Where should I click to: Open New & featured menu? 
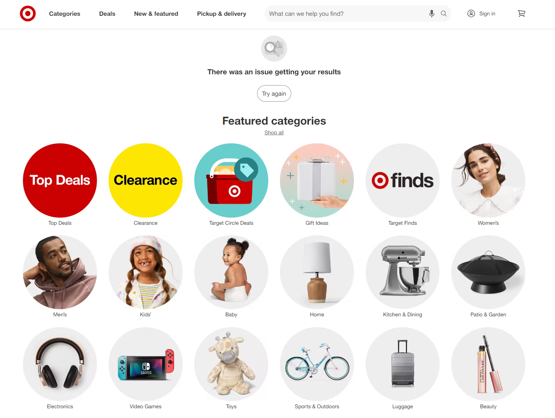(156, 14)
